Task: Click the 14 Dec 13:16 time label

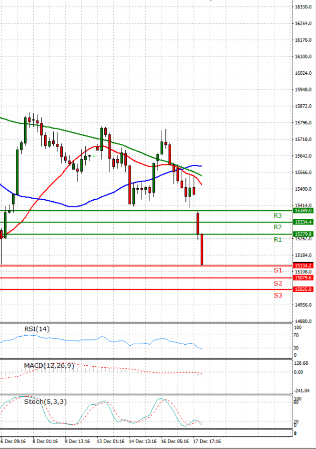Action: (143, 441)
